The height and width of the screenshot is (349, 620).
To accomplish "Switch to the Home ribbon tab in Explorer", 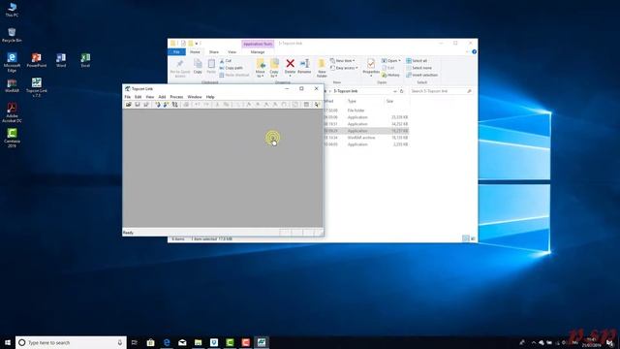I will 195,51.
